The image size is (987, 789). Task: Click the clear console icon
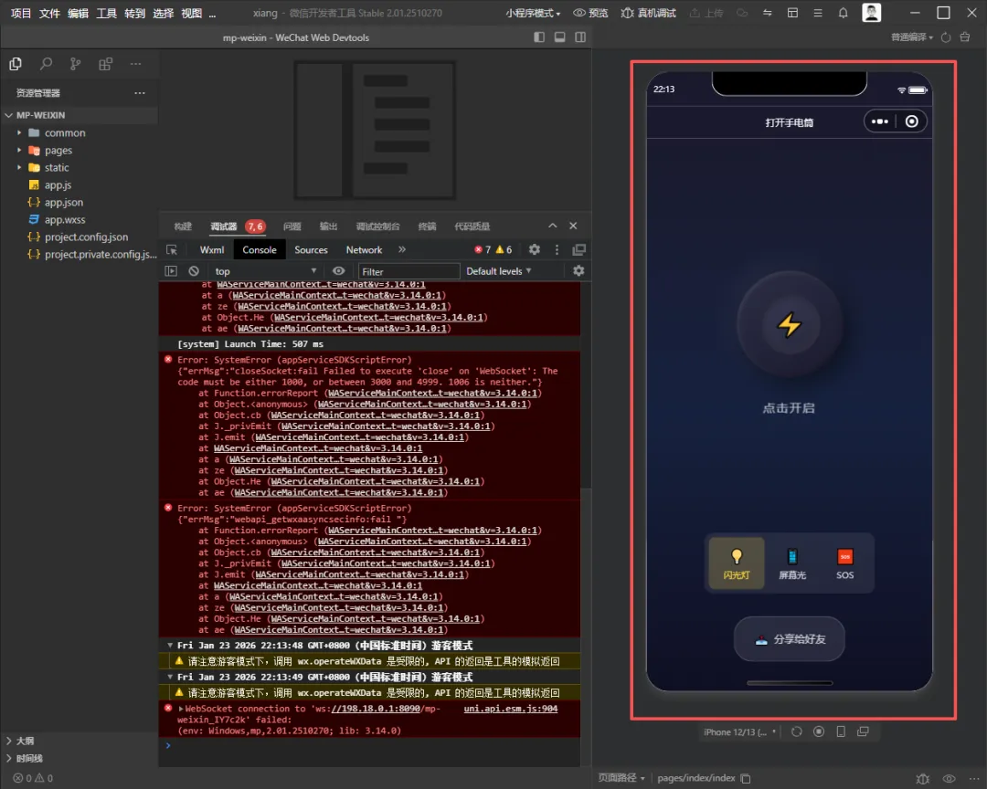pyautogui.click(x=194, y=271)
